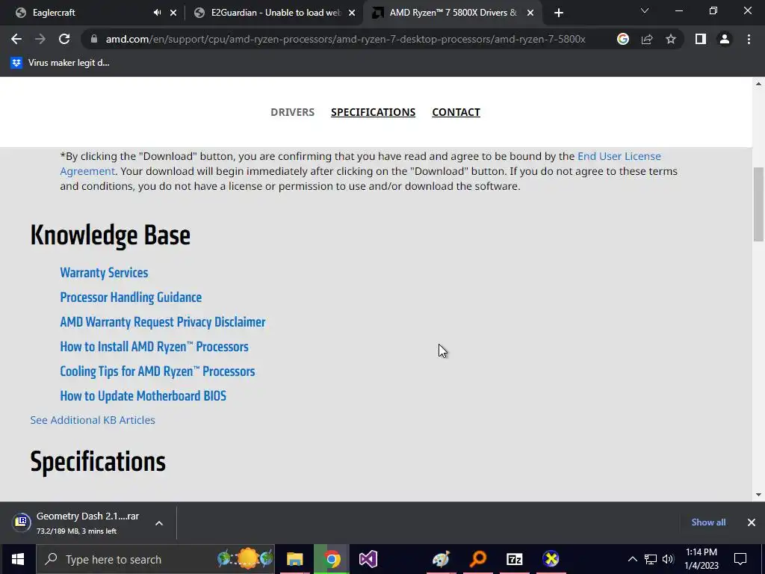765x574 pixels.
Task: Open the Windows notification center
Action: coord(740,559)
